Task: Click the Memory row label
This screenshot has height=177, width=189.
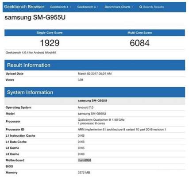Action: click(x=12, y=173)
